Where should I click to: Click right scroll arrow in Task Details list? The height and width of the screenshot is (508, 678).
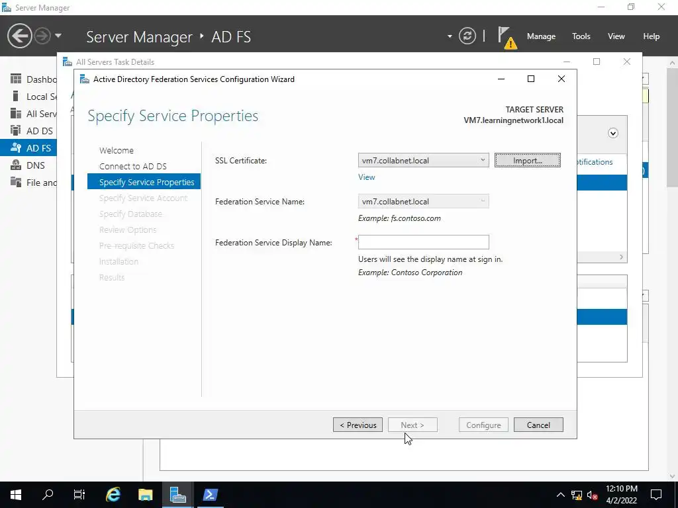pyautogui.click(x=621, y=257)
